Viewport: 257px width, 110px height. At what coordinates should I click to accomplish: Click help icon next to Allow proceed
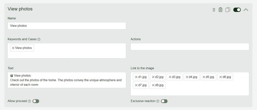point(29,101)
